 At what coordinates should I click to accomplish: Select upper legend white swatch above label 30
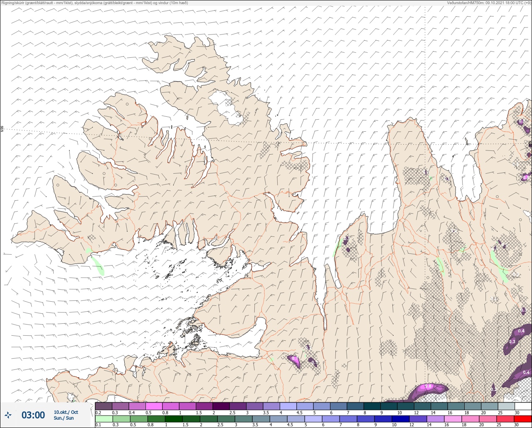coord(523,406)
